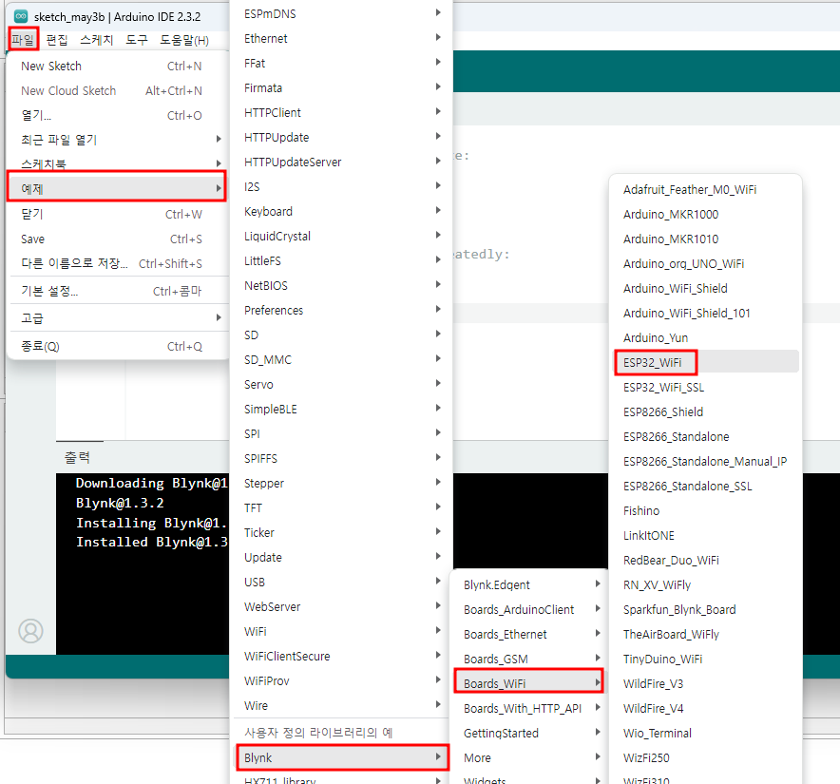Open Preferences library examples submenu
Image resolution: width=840 pixels, height=784 pixels.
(x=342, y=311)
